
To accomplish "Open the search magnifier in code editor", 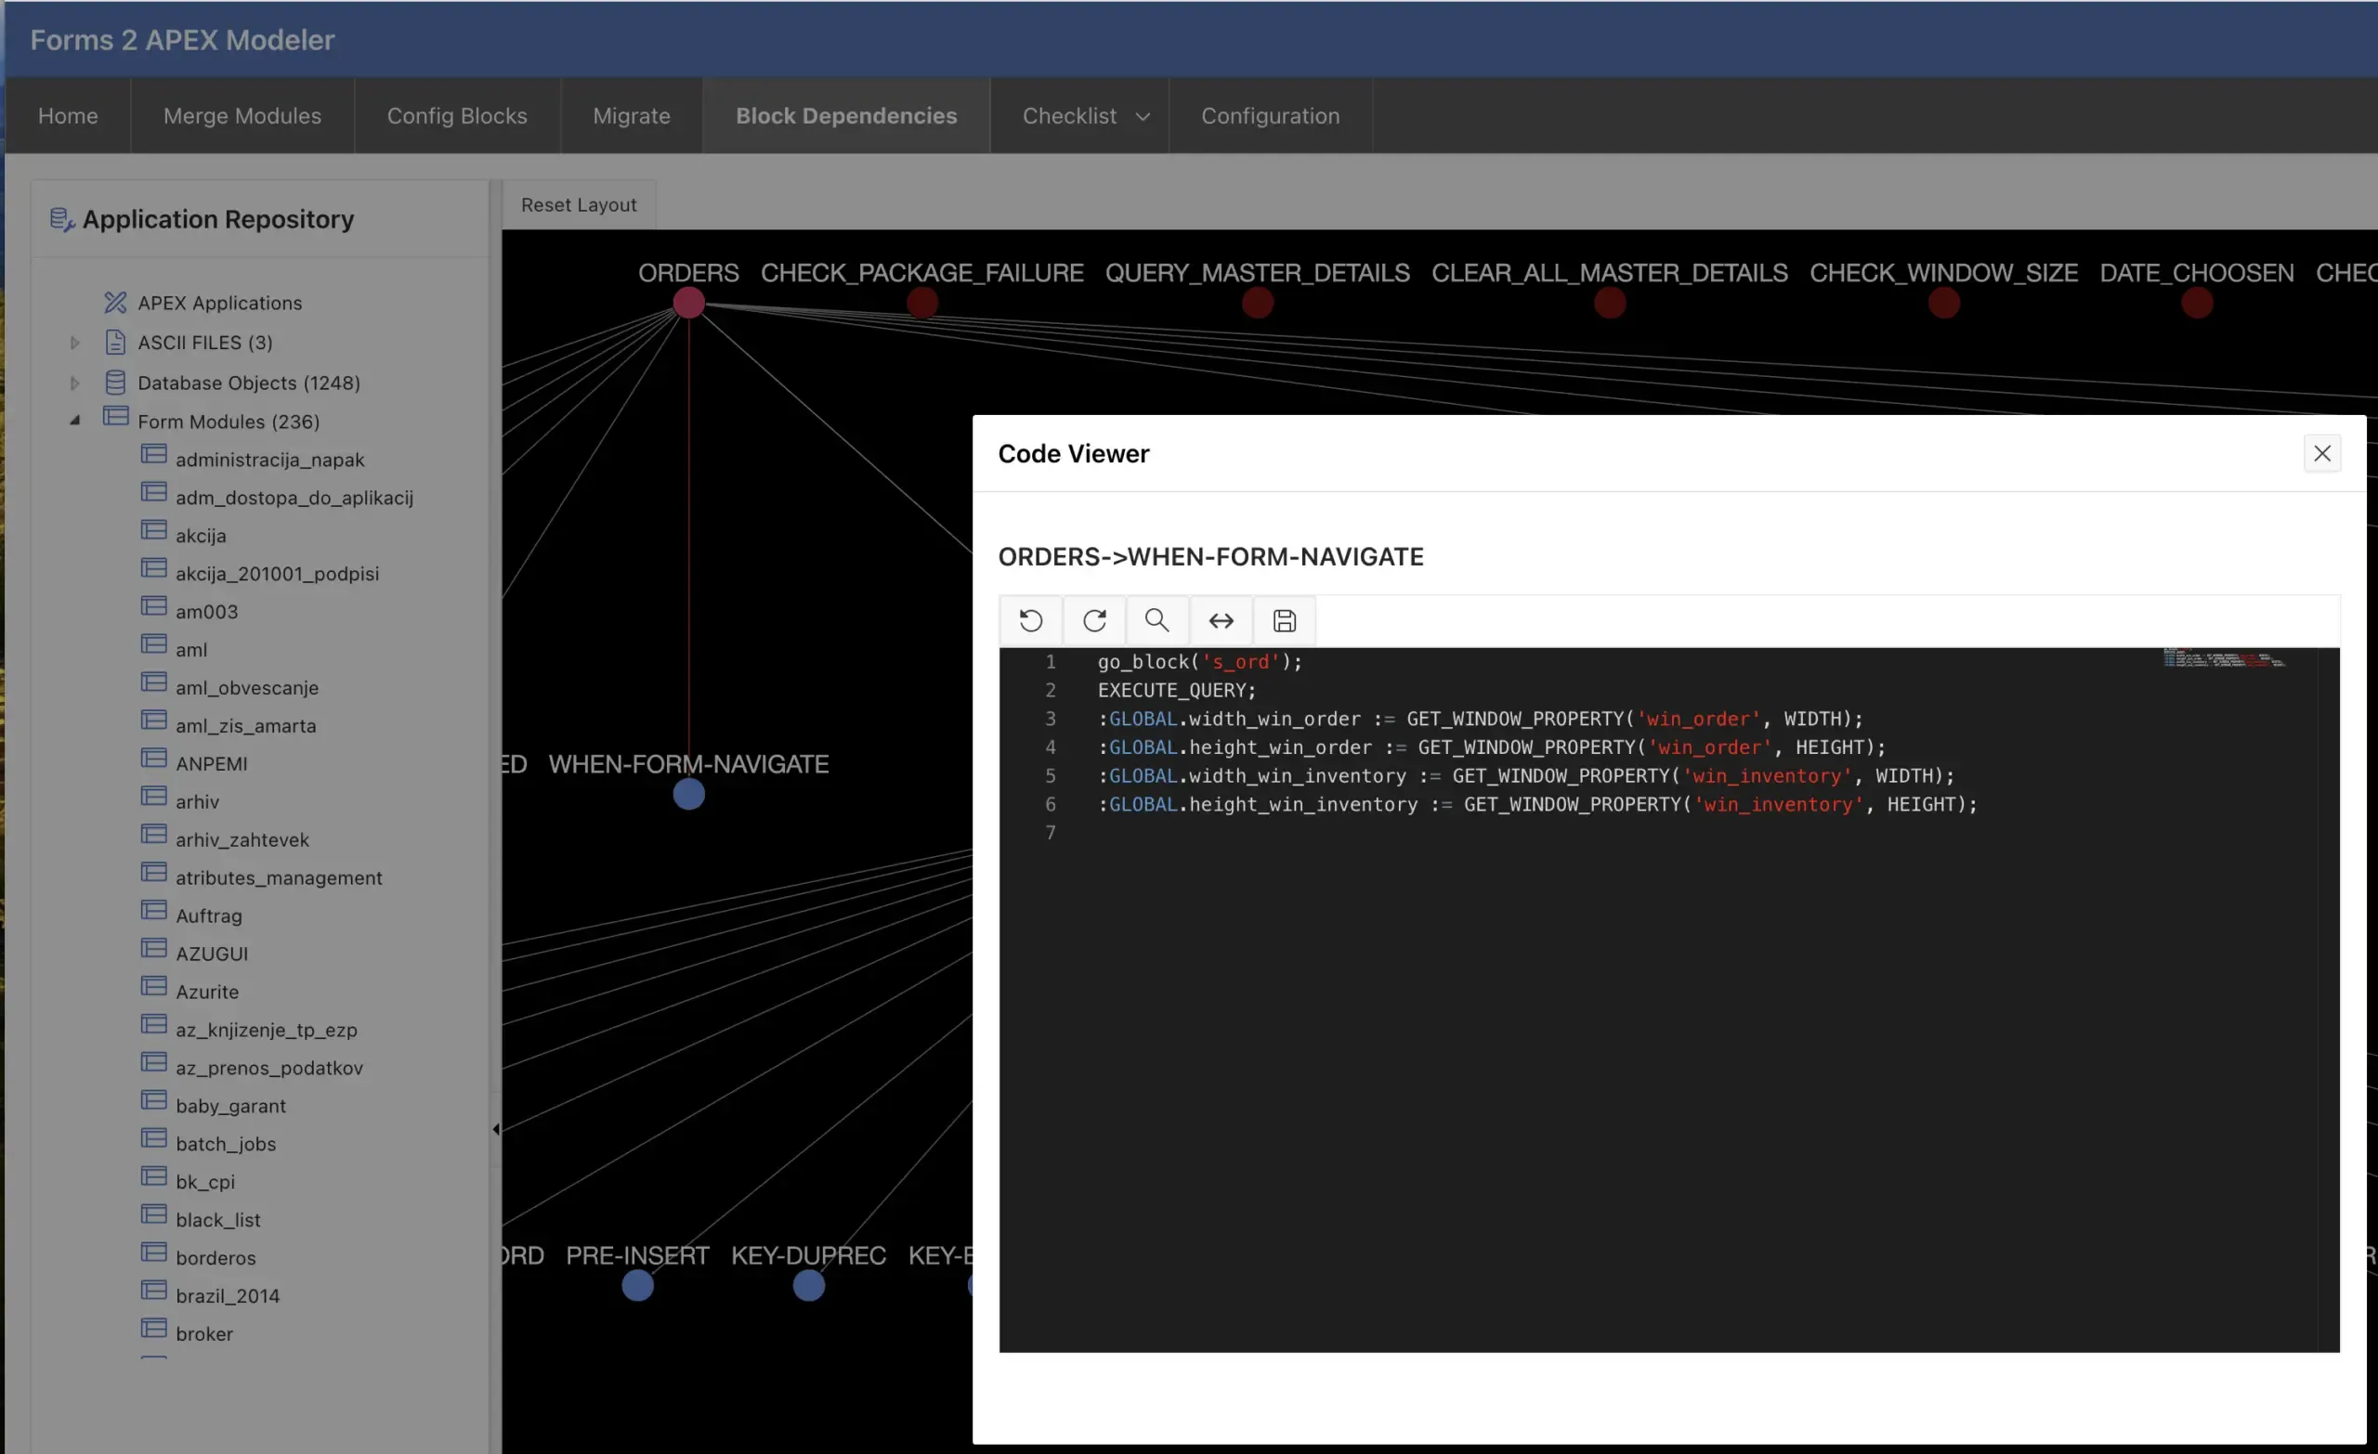I will 1156,620.
